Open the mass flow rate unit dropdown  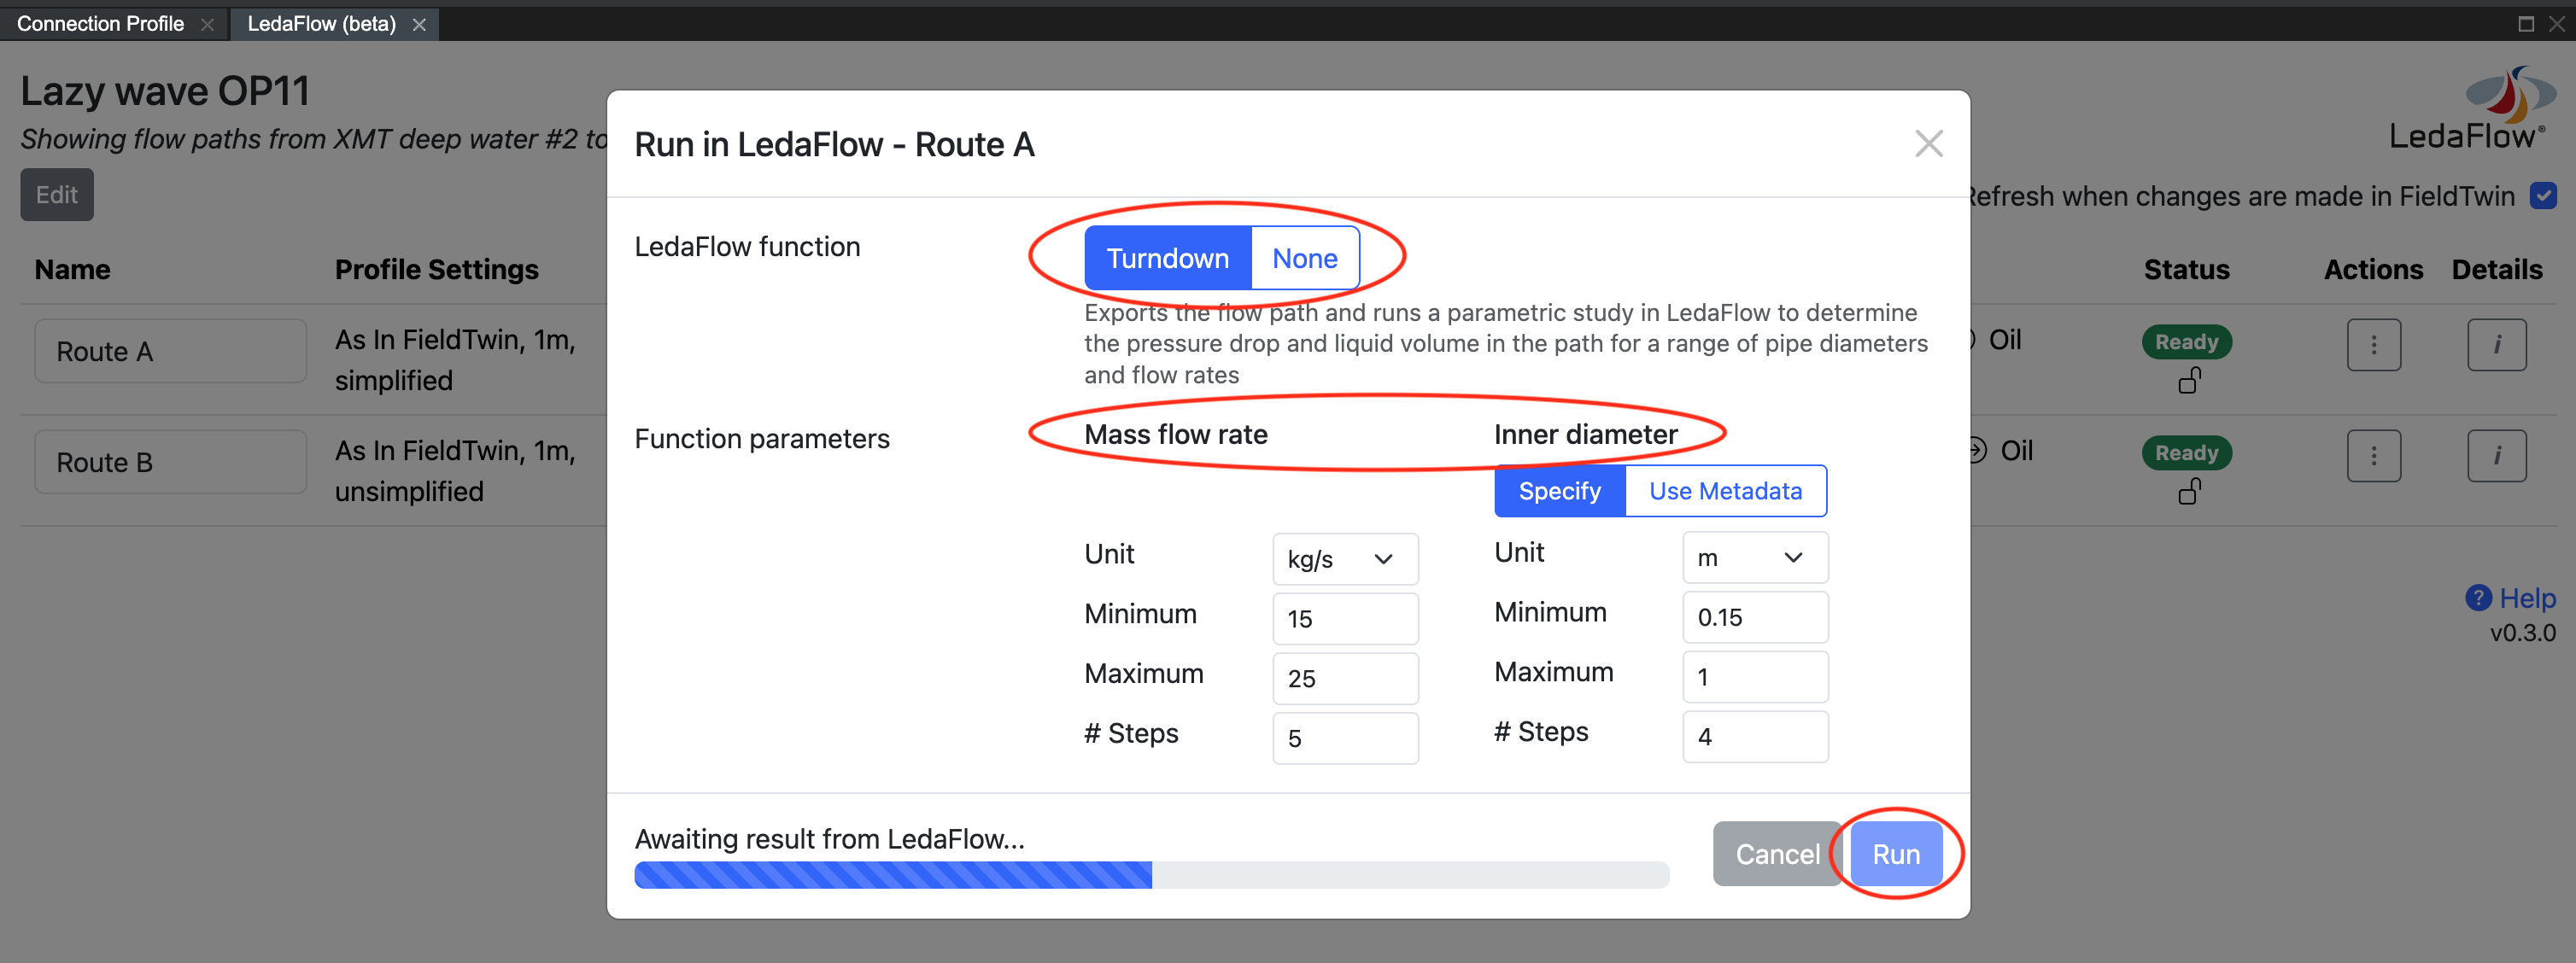pyautogui.click(x=1345, y=559)
